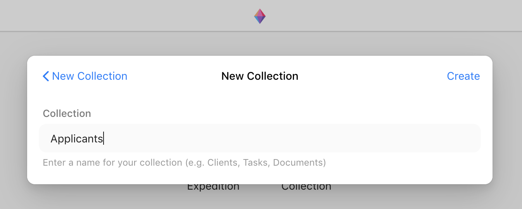The width and height of the screenshot is (522, 209).
Task: Click the colorful gem logo icon
Action: pyautogui.click(x=260, y=16)
